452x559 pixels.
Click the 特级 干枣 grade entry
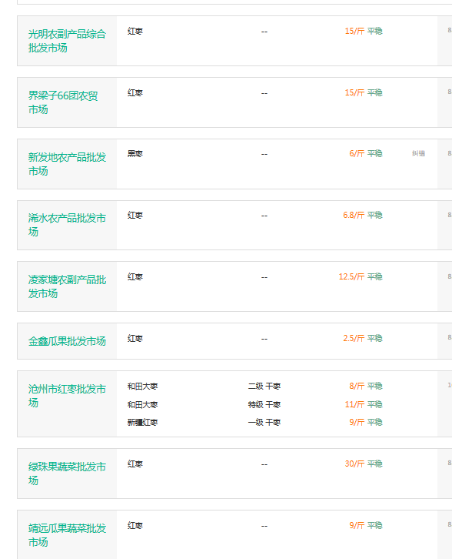[264, 405]
